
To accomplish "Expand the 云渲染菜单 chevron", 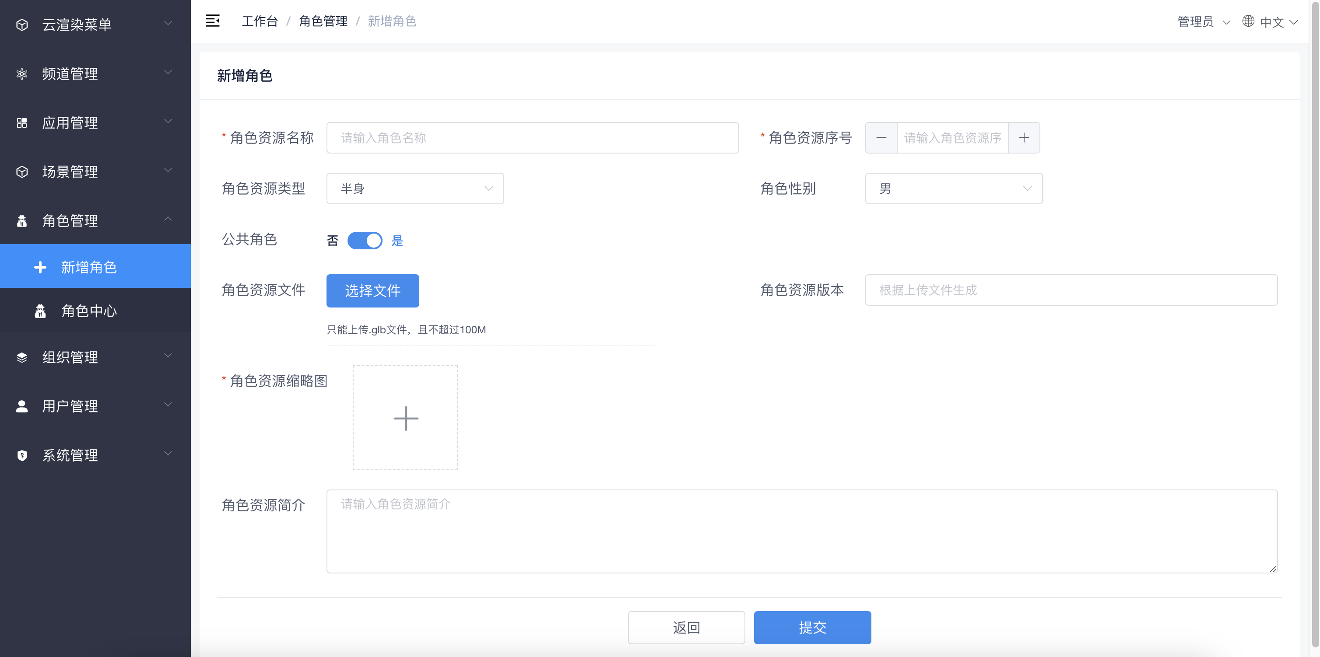I will click(x=168, y=23).
